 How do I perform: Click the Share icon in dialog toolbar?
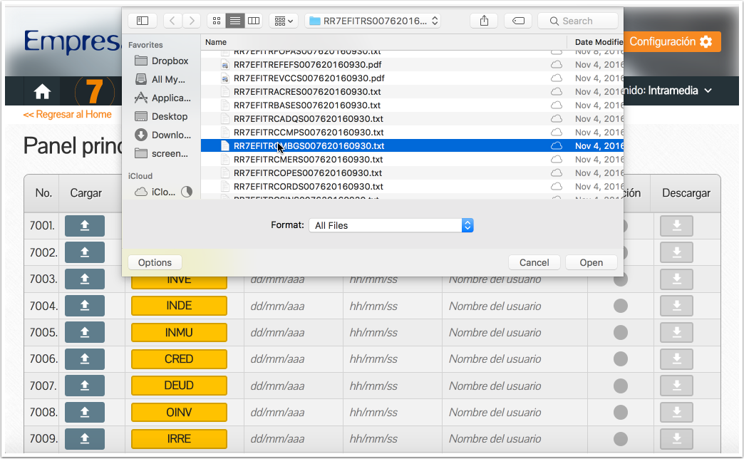pyautogui.click(x=485, y=21)
